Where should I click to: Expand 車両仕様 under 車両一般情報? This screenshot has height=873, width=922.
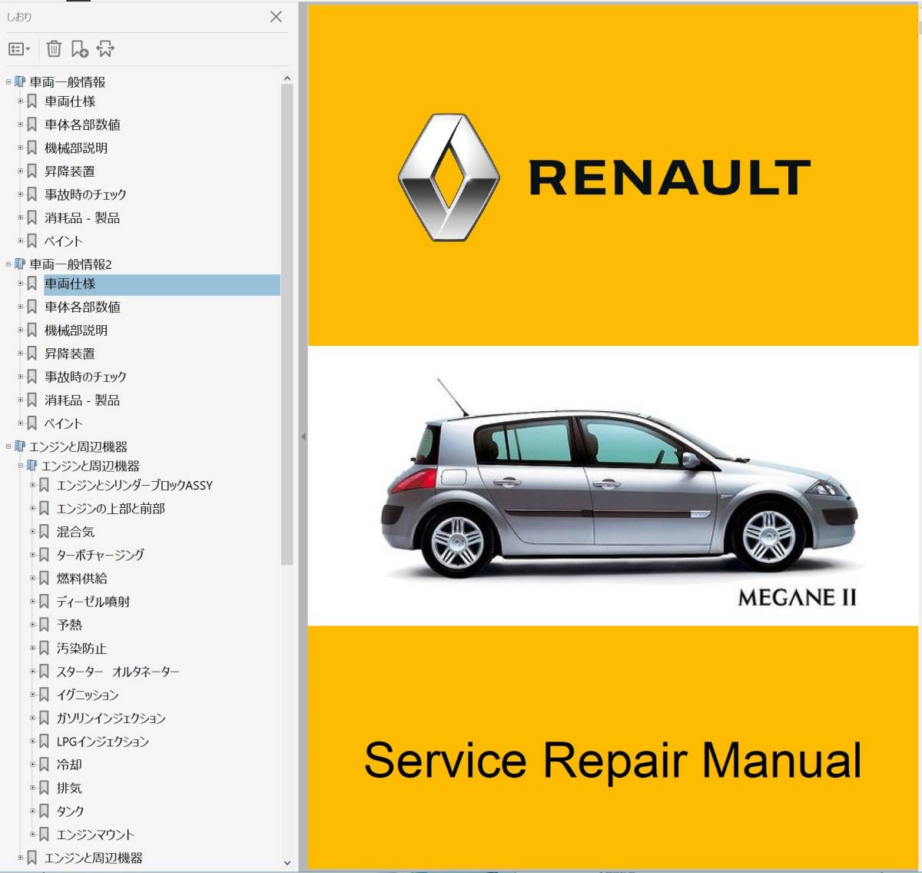[x=21, y=101]
